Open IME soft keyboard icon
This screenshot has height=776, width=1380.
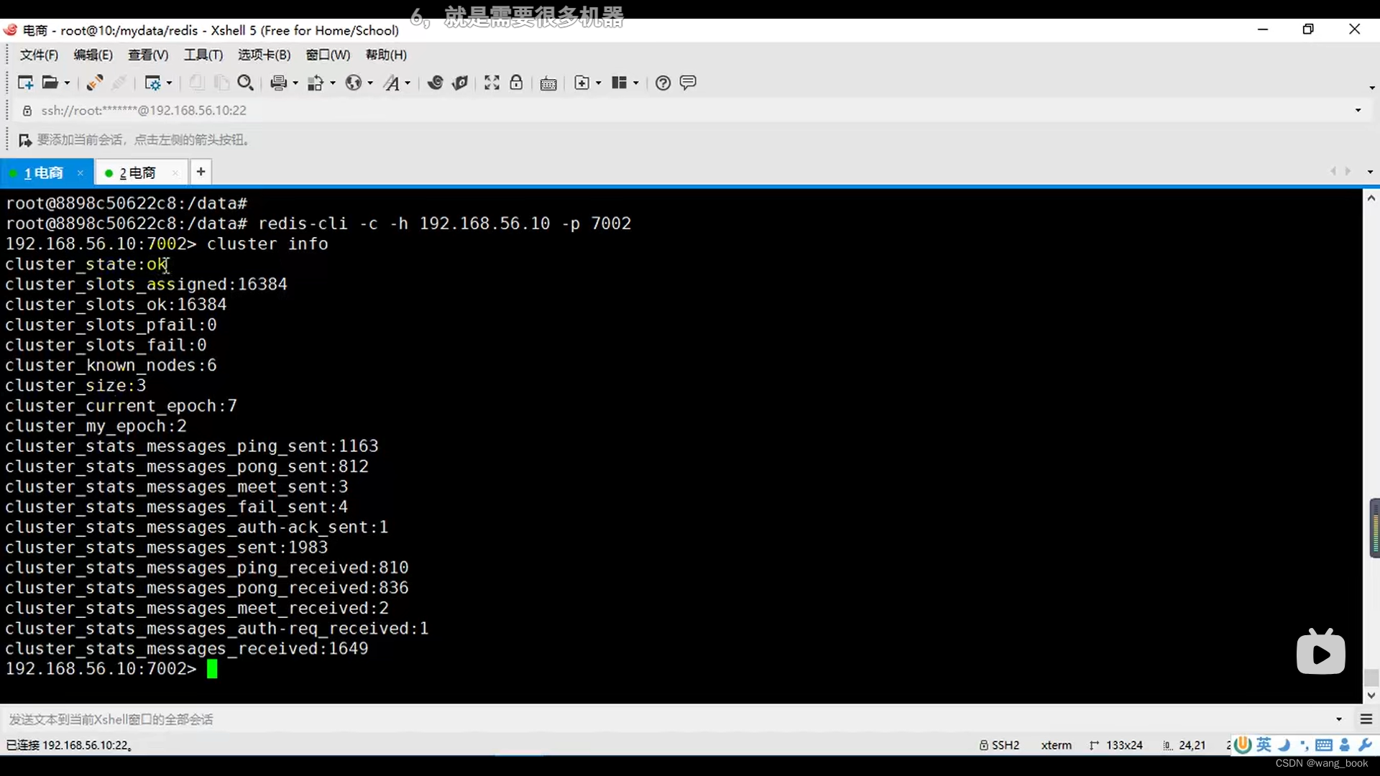[1324, 744]
